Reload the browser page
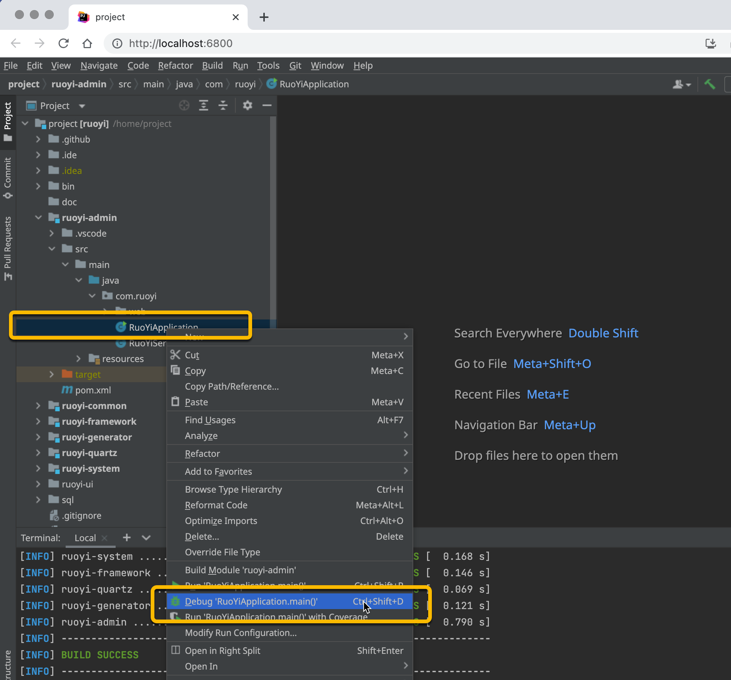This screenshot has height=680, width=731. (64, 44)
